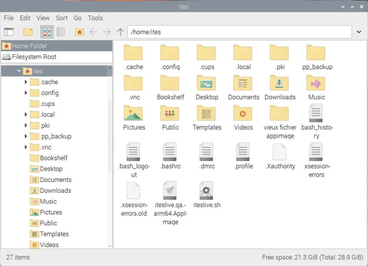Screen dimensions: 368x266
Task: Click Filesystem Root in the places list
Action: coord(34,57)
